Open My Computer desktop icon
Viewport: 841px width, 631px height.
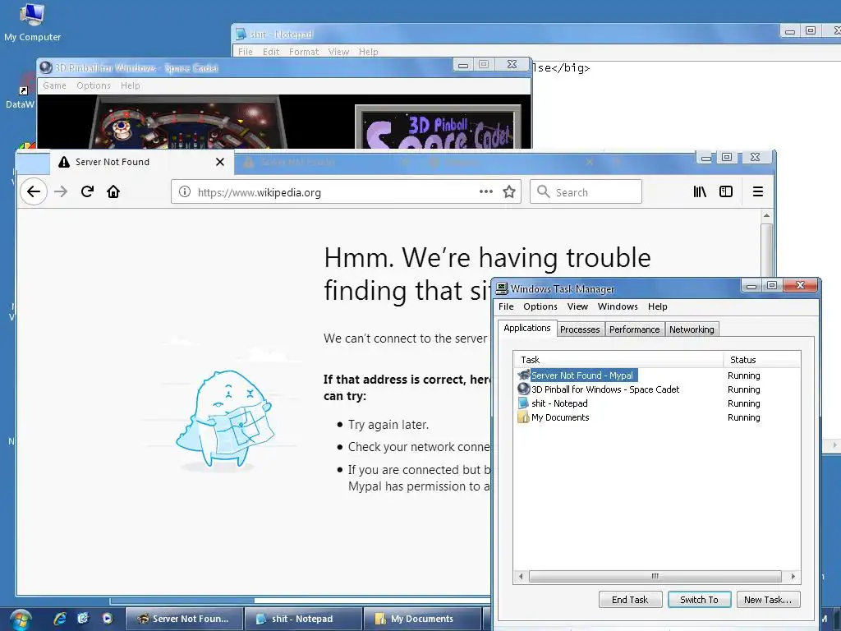pos(32,23)
